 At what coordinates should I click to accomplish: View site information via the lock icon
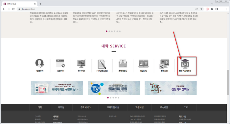click(x=19, y=9)
